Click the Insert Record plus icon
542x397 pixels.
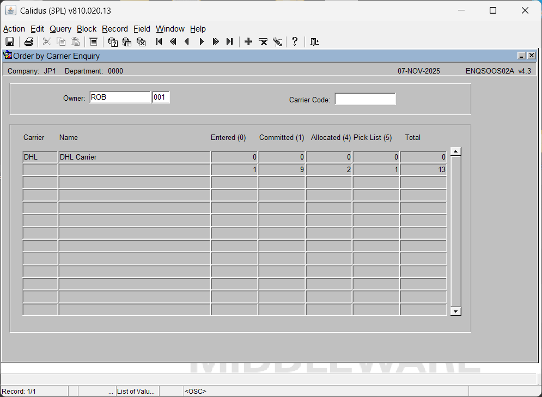pos(248,42)
